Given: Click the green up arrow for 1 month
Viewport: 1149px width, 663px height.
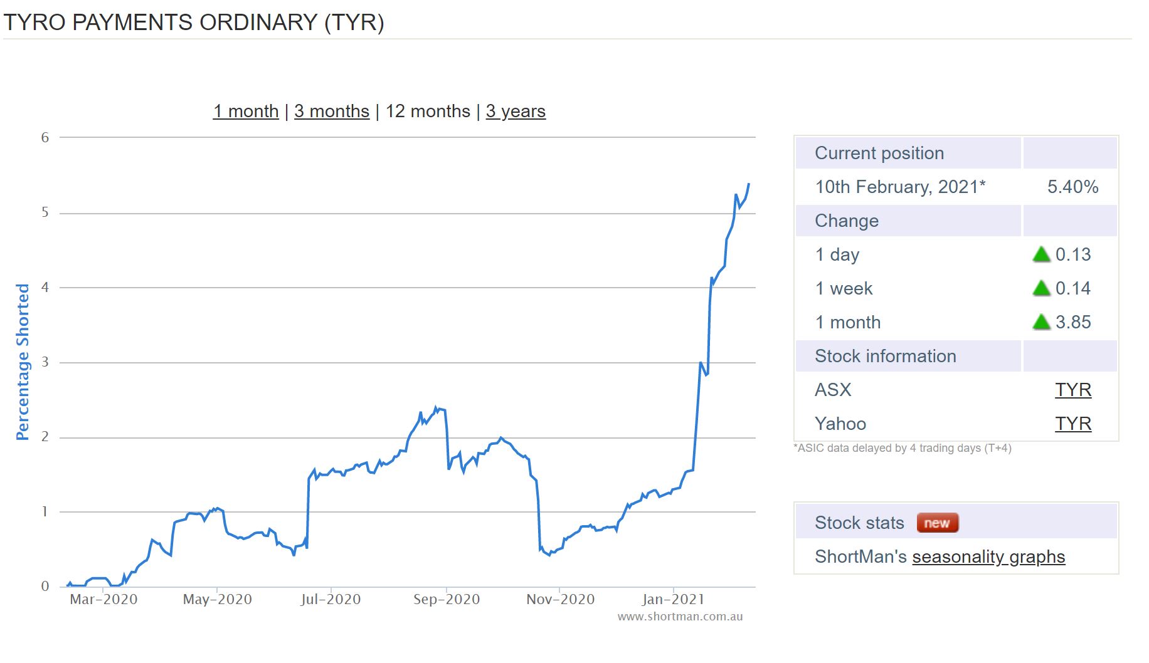Looking at the screenshot, I should click(1041, 322).
